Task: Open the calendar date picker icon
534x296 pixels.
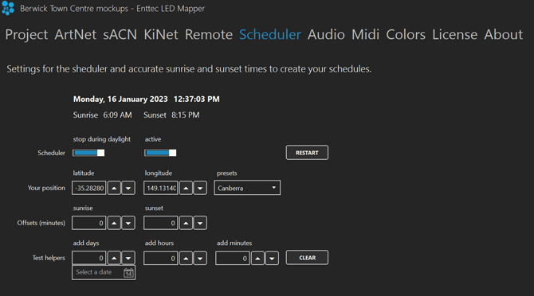Action: [x=128, y=273]
